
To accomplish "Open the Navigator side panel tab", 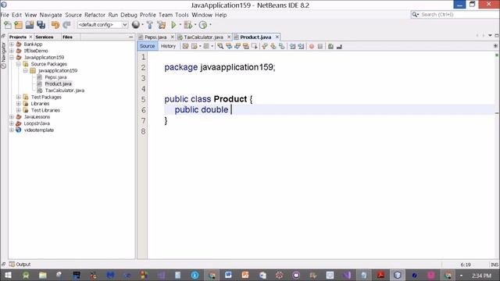I will click(3, 55).
